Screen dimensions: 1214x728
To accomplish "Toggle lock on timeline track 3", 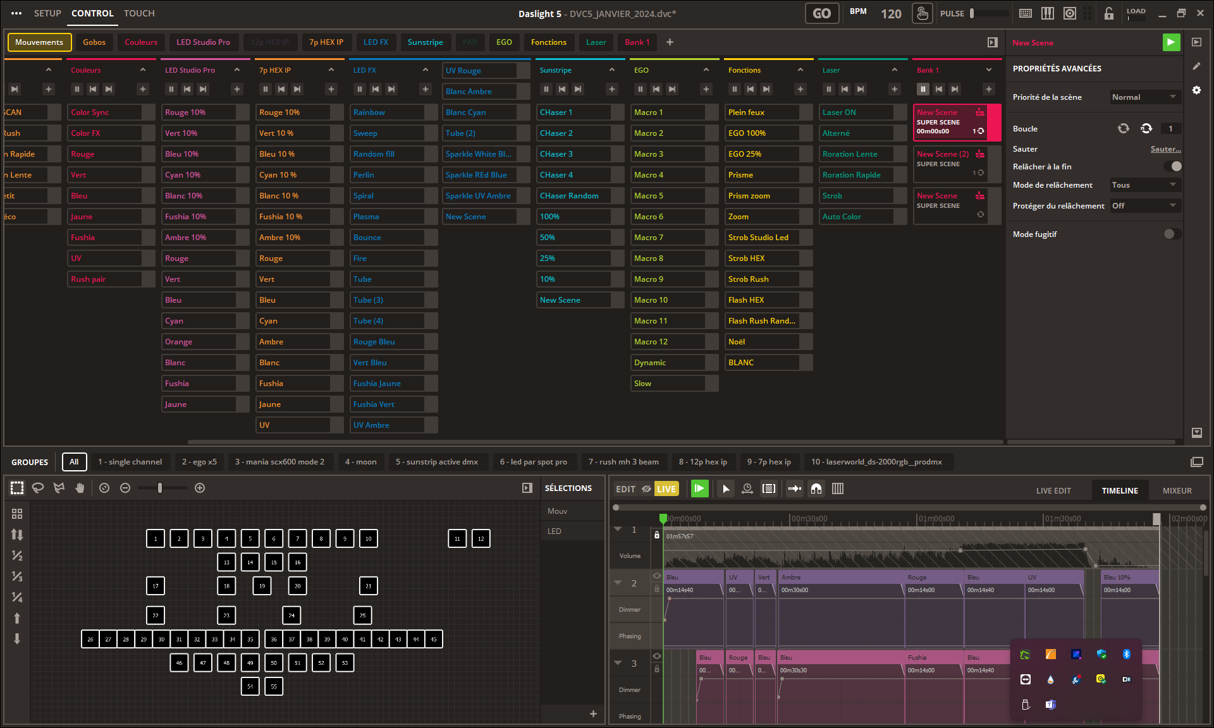I will coord(657,669).
